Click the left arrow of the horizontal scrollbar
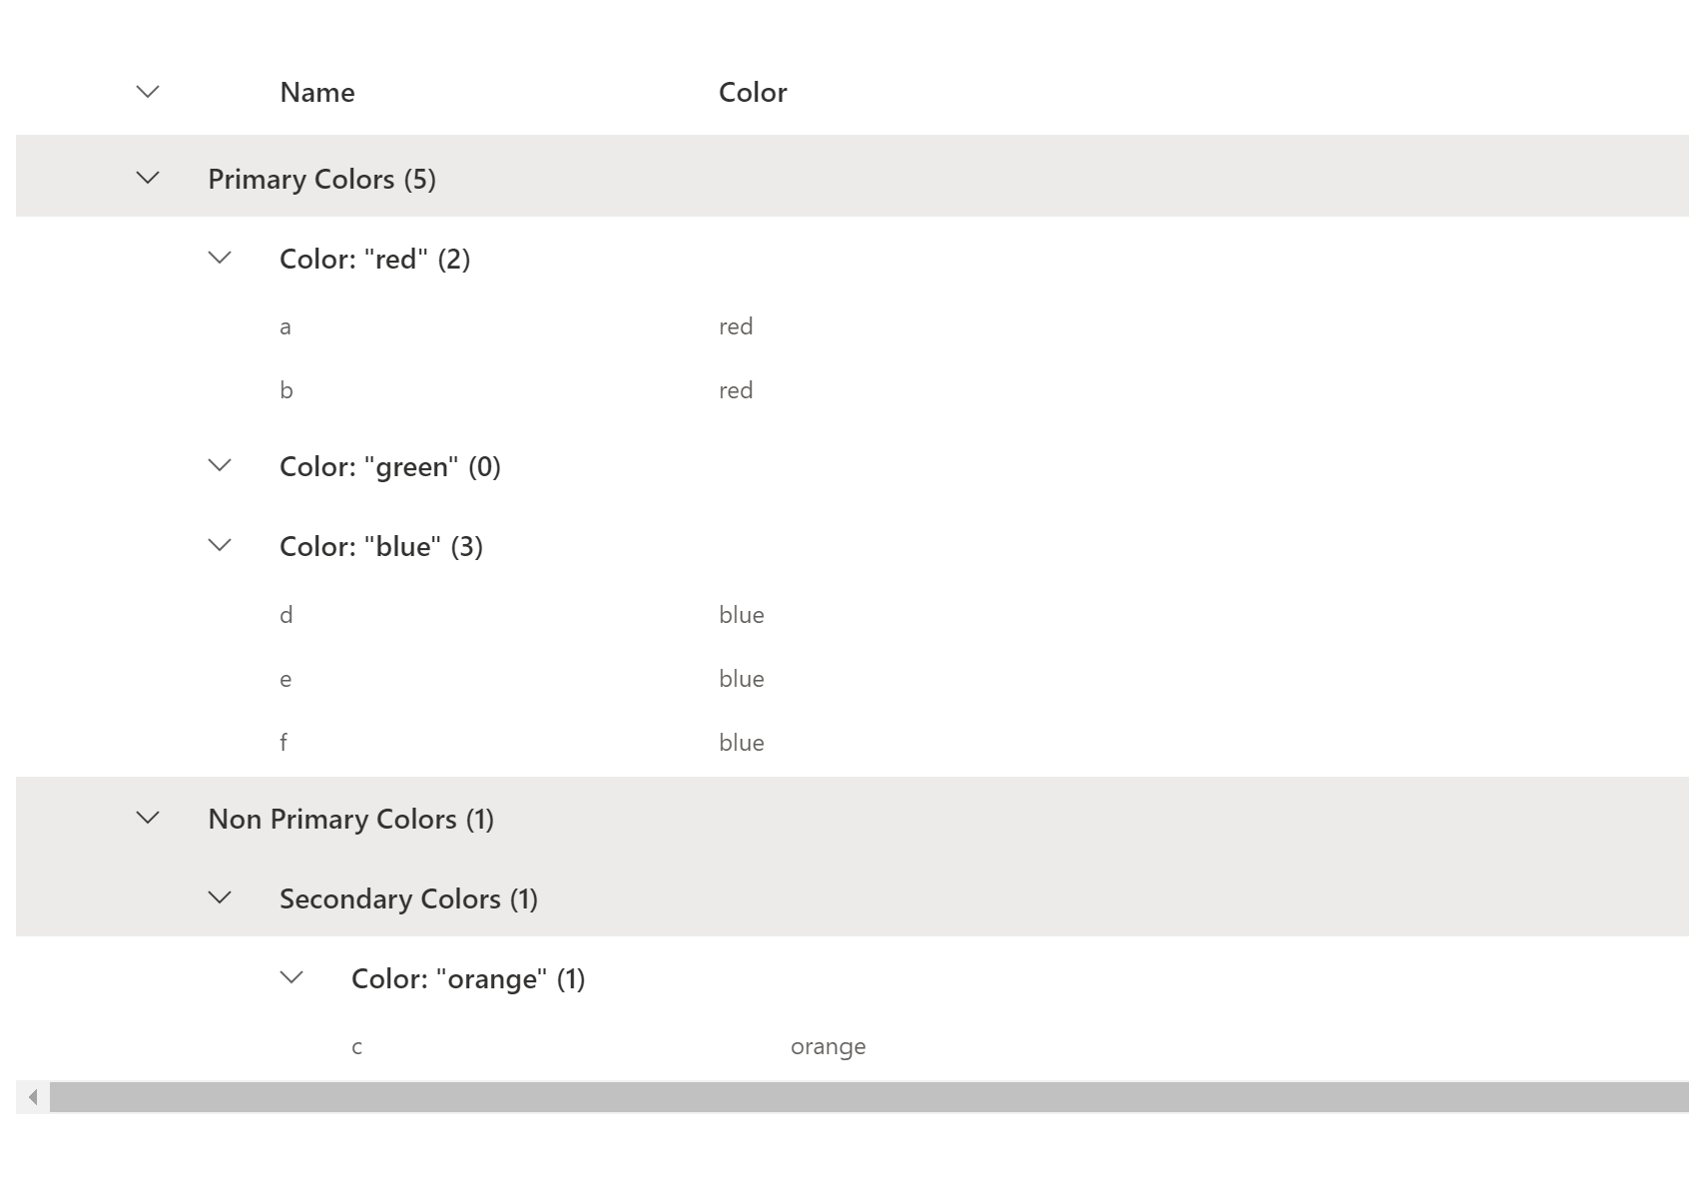 (x=31, y=1095)
